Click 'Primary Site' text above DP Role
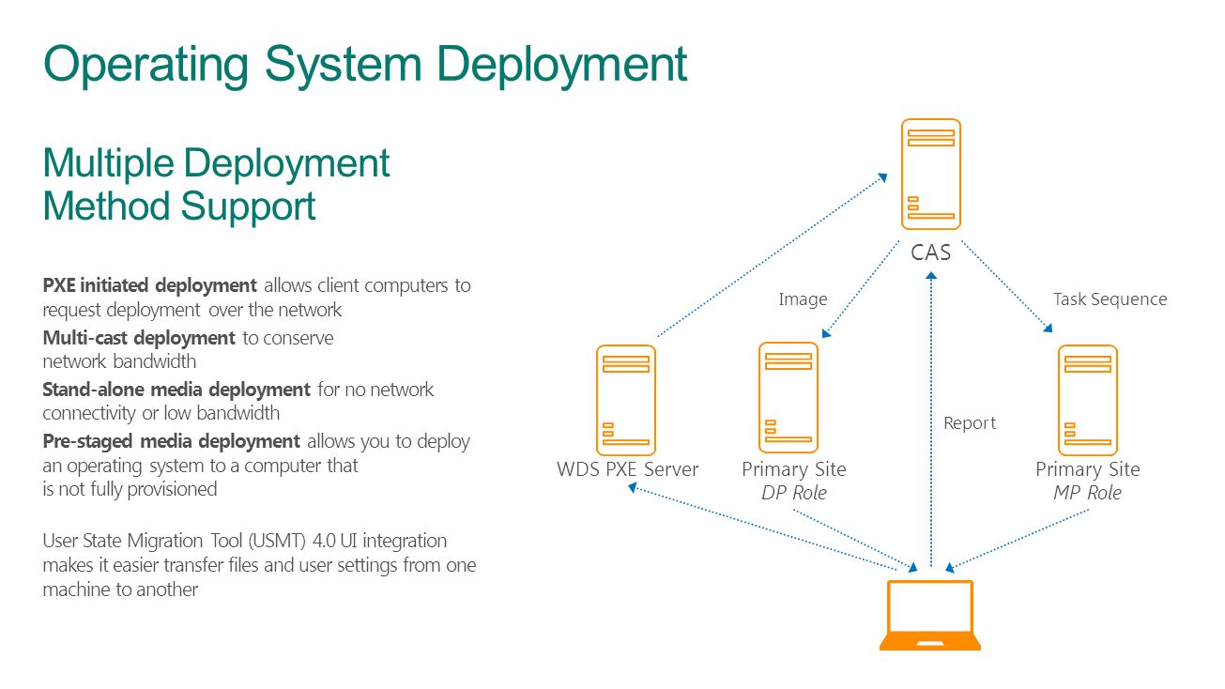 (x=793, y=469)
